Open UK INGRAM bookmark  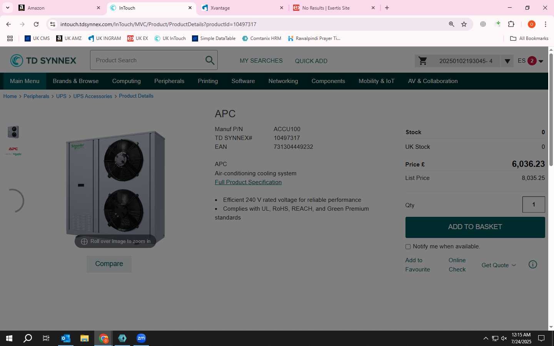(105, 38)
